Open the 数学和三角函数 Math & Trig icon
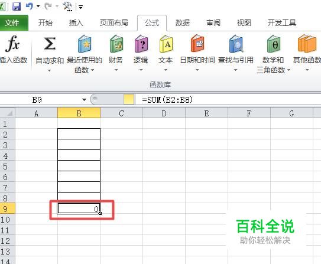321x264 pixels. pos(274,44)
